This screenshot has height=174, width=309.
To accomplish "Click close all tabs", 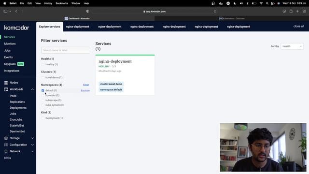I will coord(298,26).
